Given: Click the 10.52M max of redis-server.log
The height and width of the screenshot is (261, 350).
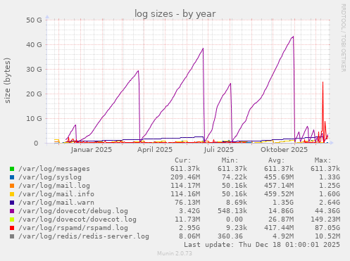Looking at the screenshot, I should (x=327, y=236).
